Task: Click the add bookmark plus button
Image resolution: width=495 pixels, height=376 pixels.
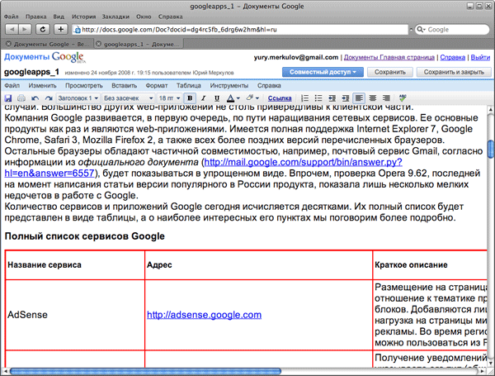Action: coord(61,30)
